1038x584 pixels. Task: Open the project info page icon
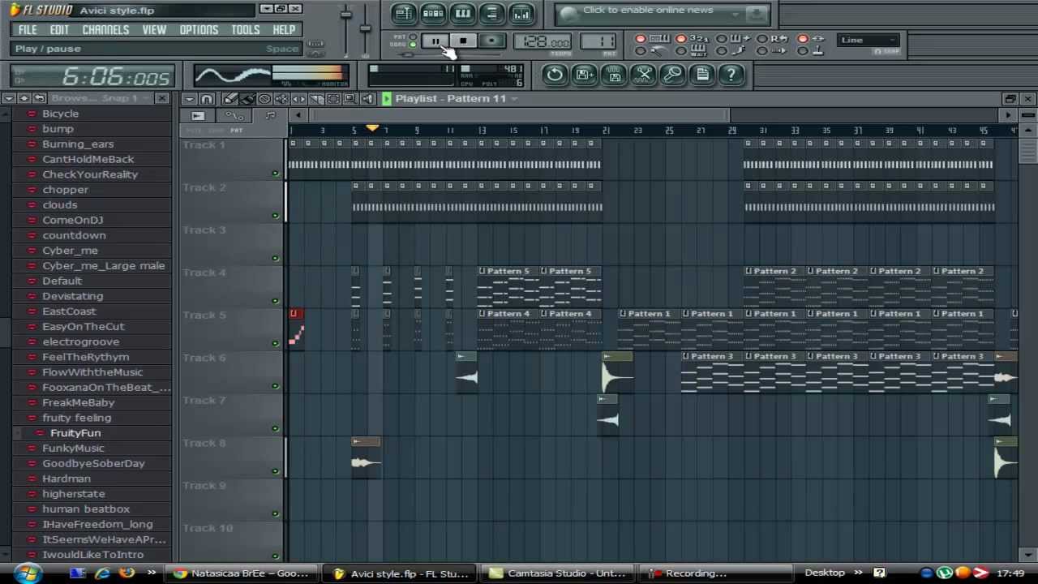(x=702, y=75)
